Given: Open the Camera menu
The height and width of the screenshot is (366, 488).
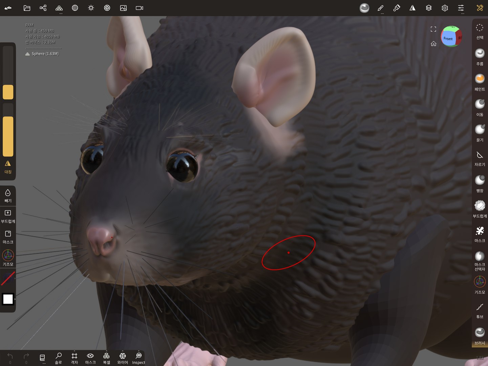Looking at the screenshot, I should 140,8.
